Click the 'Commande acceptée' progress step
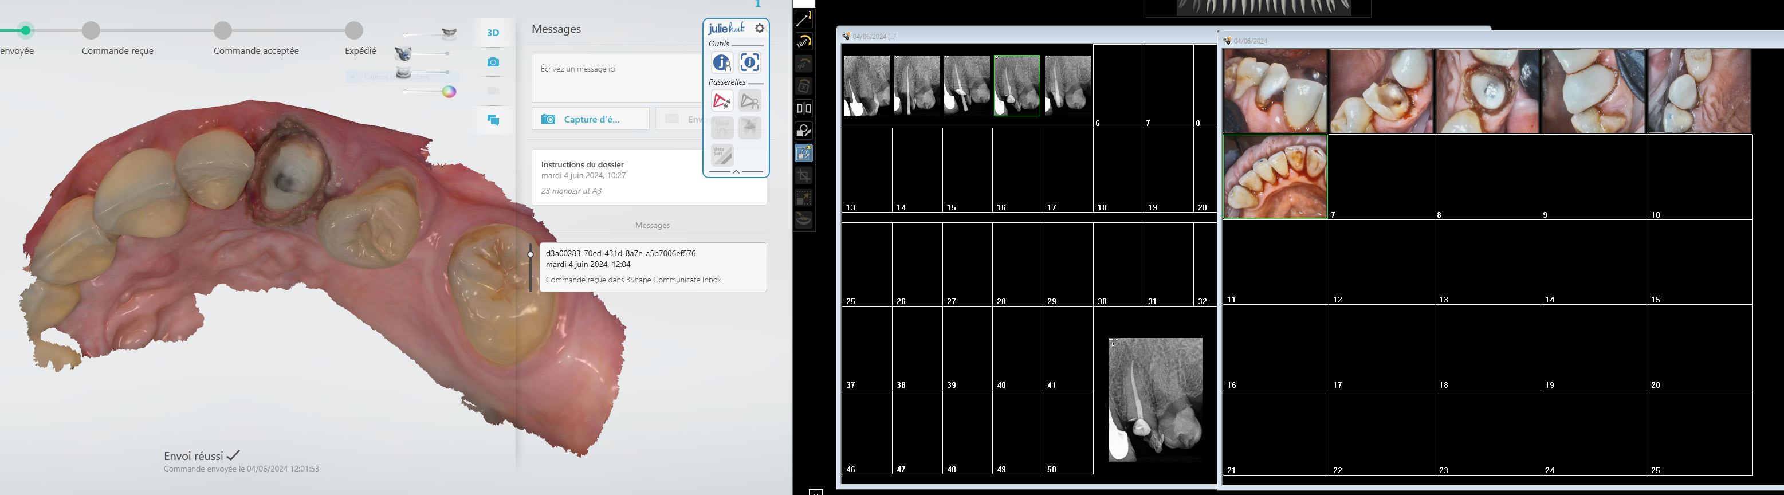The height and width of the screenshot is (495, 1784). (222, 30)
